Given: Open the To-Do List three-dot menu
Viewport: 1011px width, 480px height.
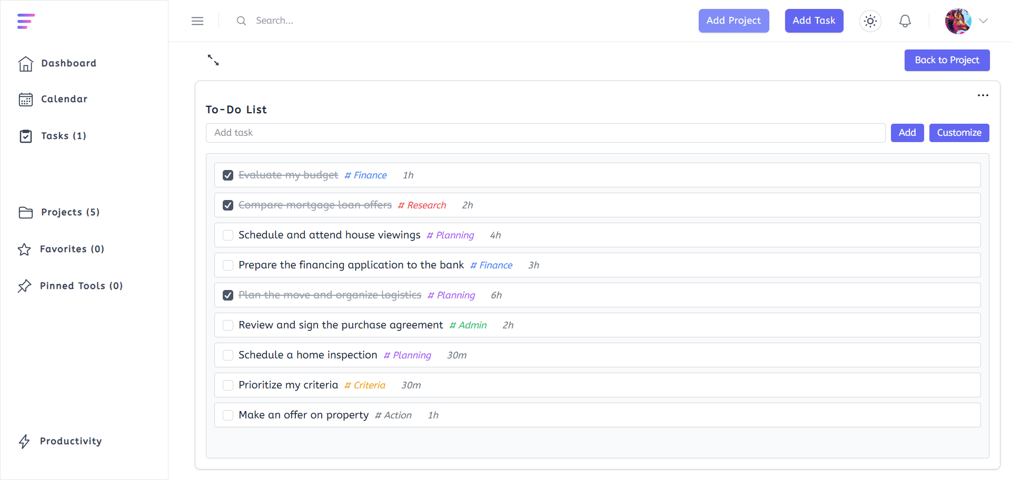Looking at the screenshot, I should coord(983,95).
